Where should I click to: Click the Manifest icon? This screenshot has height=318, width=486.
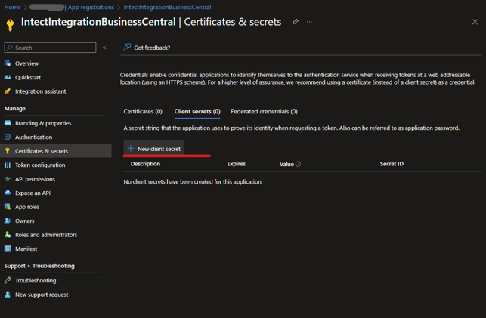(8, 249)
